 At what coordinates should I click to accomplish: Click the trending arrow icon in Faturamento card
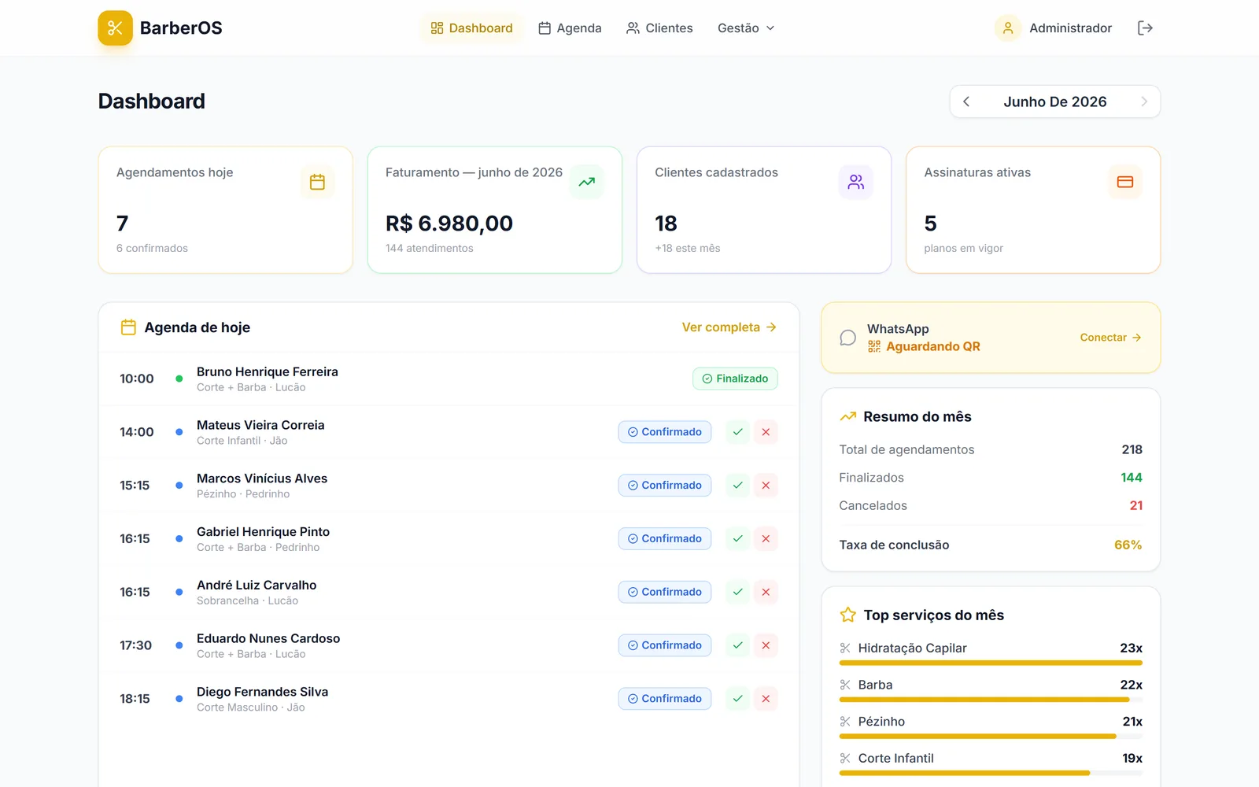click(x=587, y=182)
